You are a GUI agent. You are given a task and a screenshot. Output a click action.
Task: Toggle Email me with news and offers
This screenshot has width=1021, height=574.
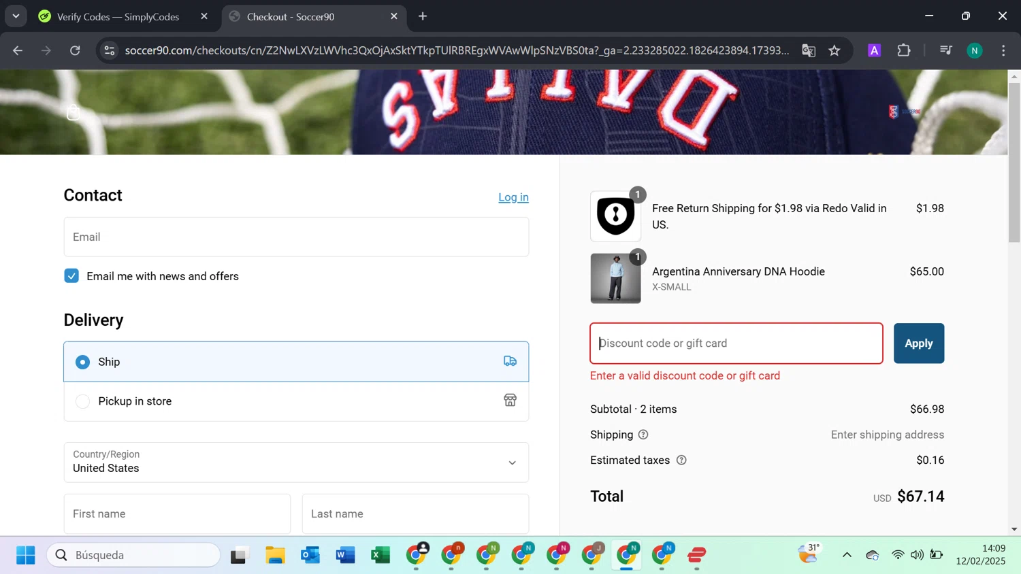tap(71, 275)
